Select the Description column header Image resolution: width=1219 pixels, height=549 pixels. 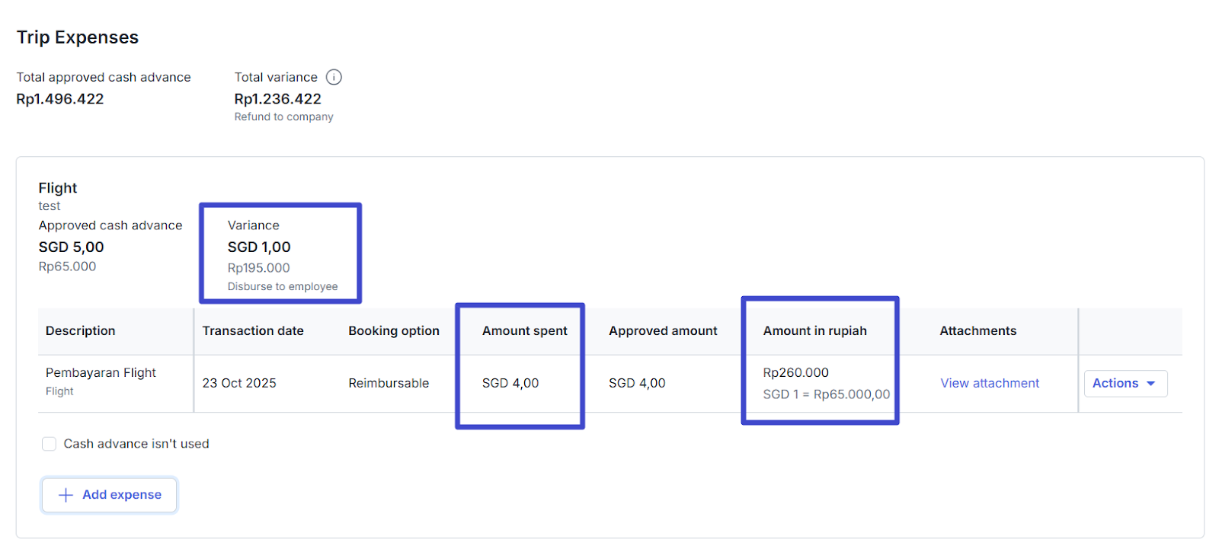click(x=81, y=330)
